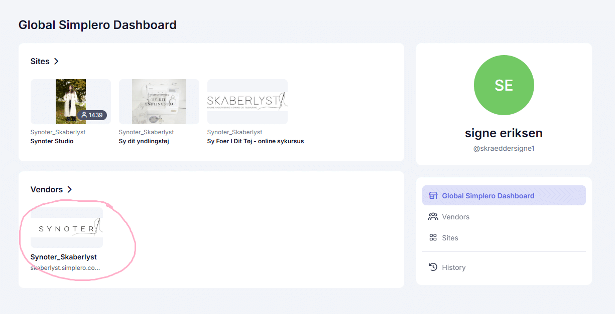
Task: Click the Synoter_Skaberlyst vendor name link
Action: pos(63,257)
